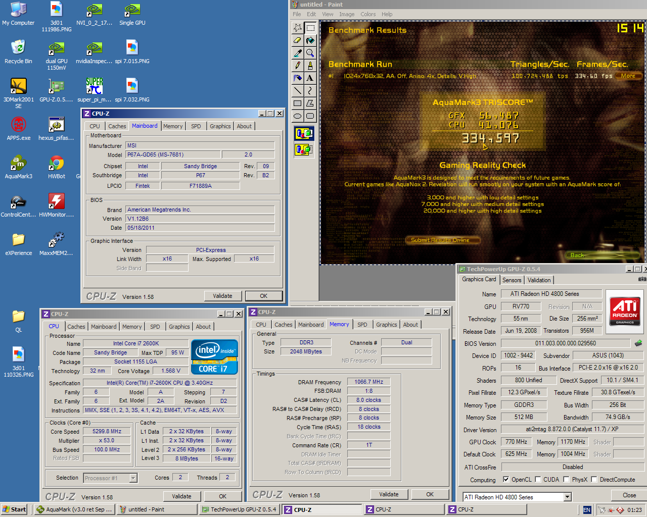Switch to the Sensors tab in GPU-Z

click(x=512, y=280)
